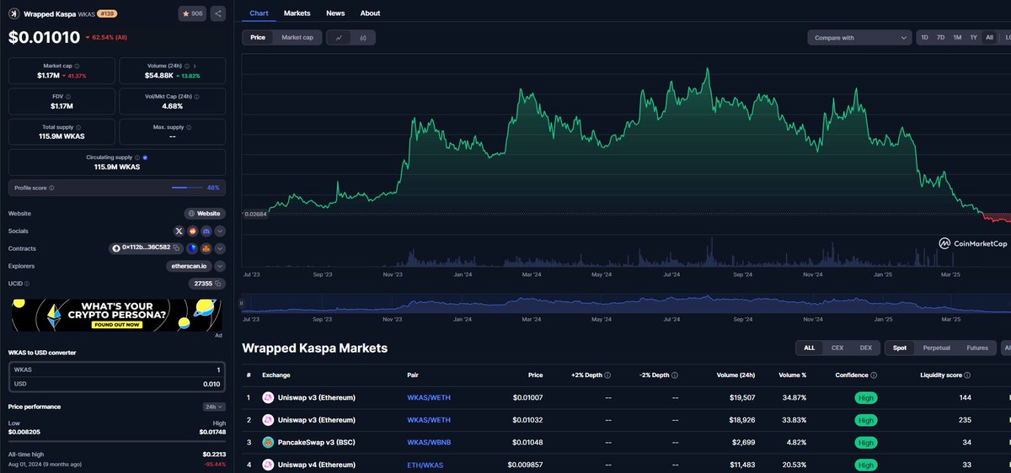Open the Compare with dropdown

point(859,37)
